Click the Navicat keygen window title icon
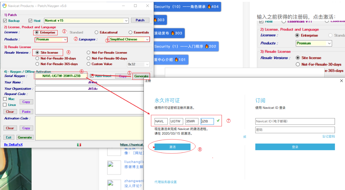The height and width of the screenshot is (190, 345). [x=4, y=6]
